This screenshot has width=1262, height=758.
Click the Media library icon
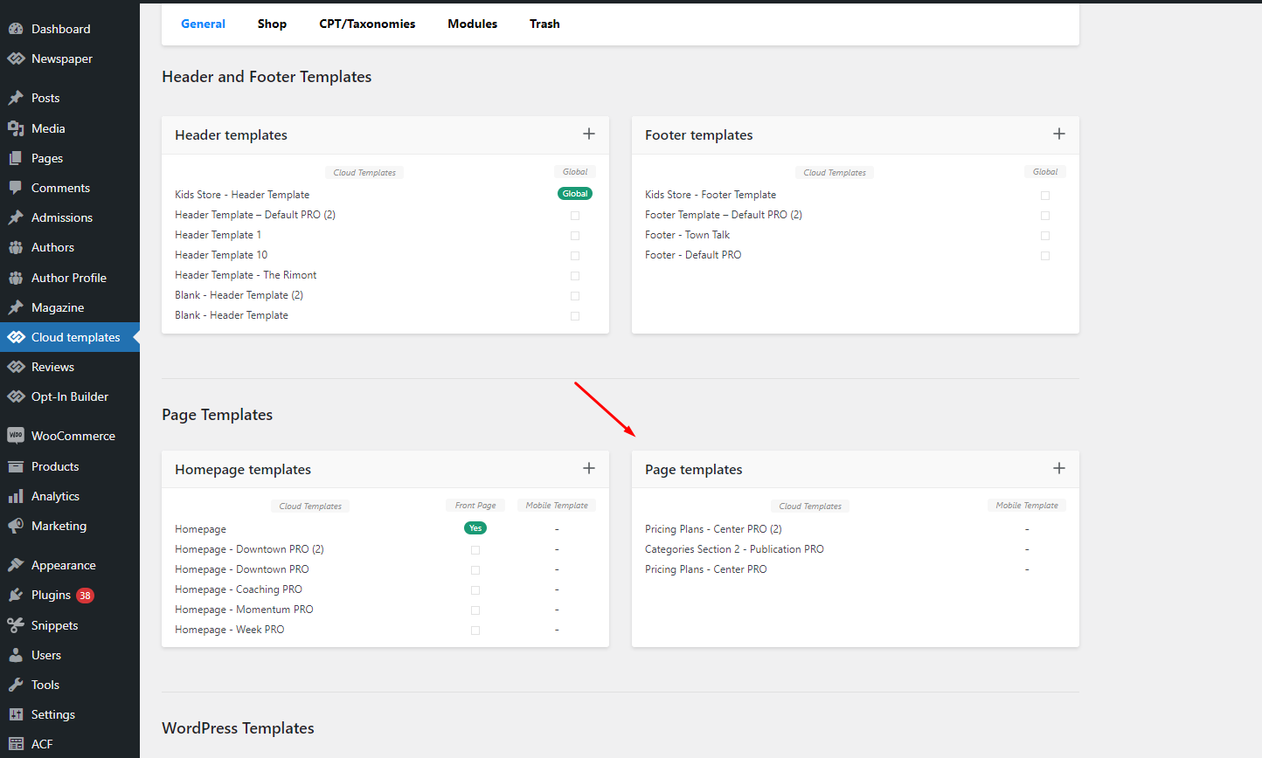pos(16,128)
